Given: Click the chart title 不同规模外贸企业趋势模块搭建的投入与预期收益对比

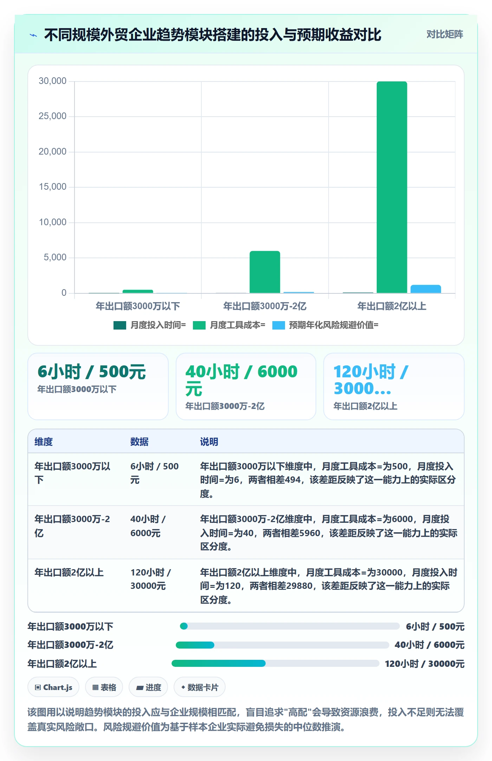Looking at the screenshot, I should (x=213, y=35).
